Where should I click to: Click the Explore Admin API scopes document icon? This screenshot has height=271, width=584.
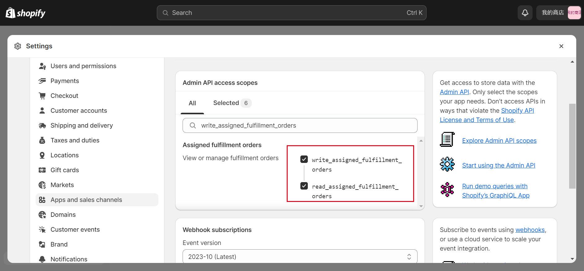[447, 139]
